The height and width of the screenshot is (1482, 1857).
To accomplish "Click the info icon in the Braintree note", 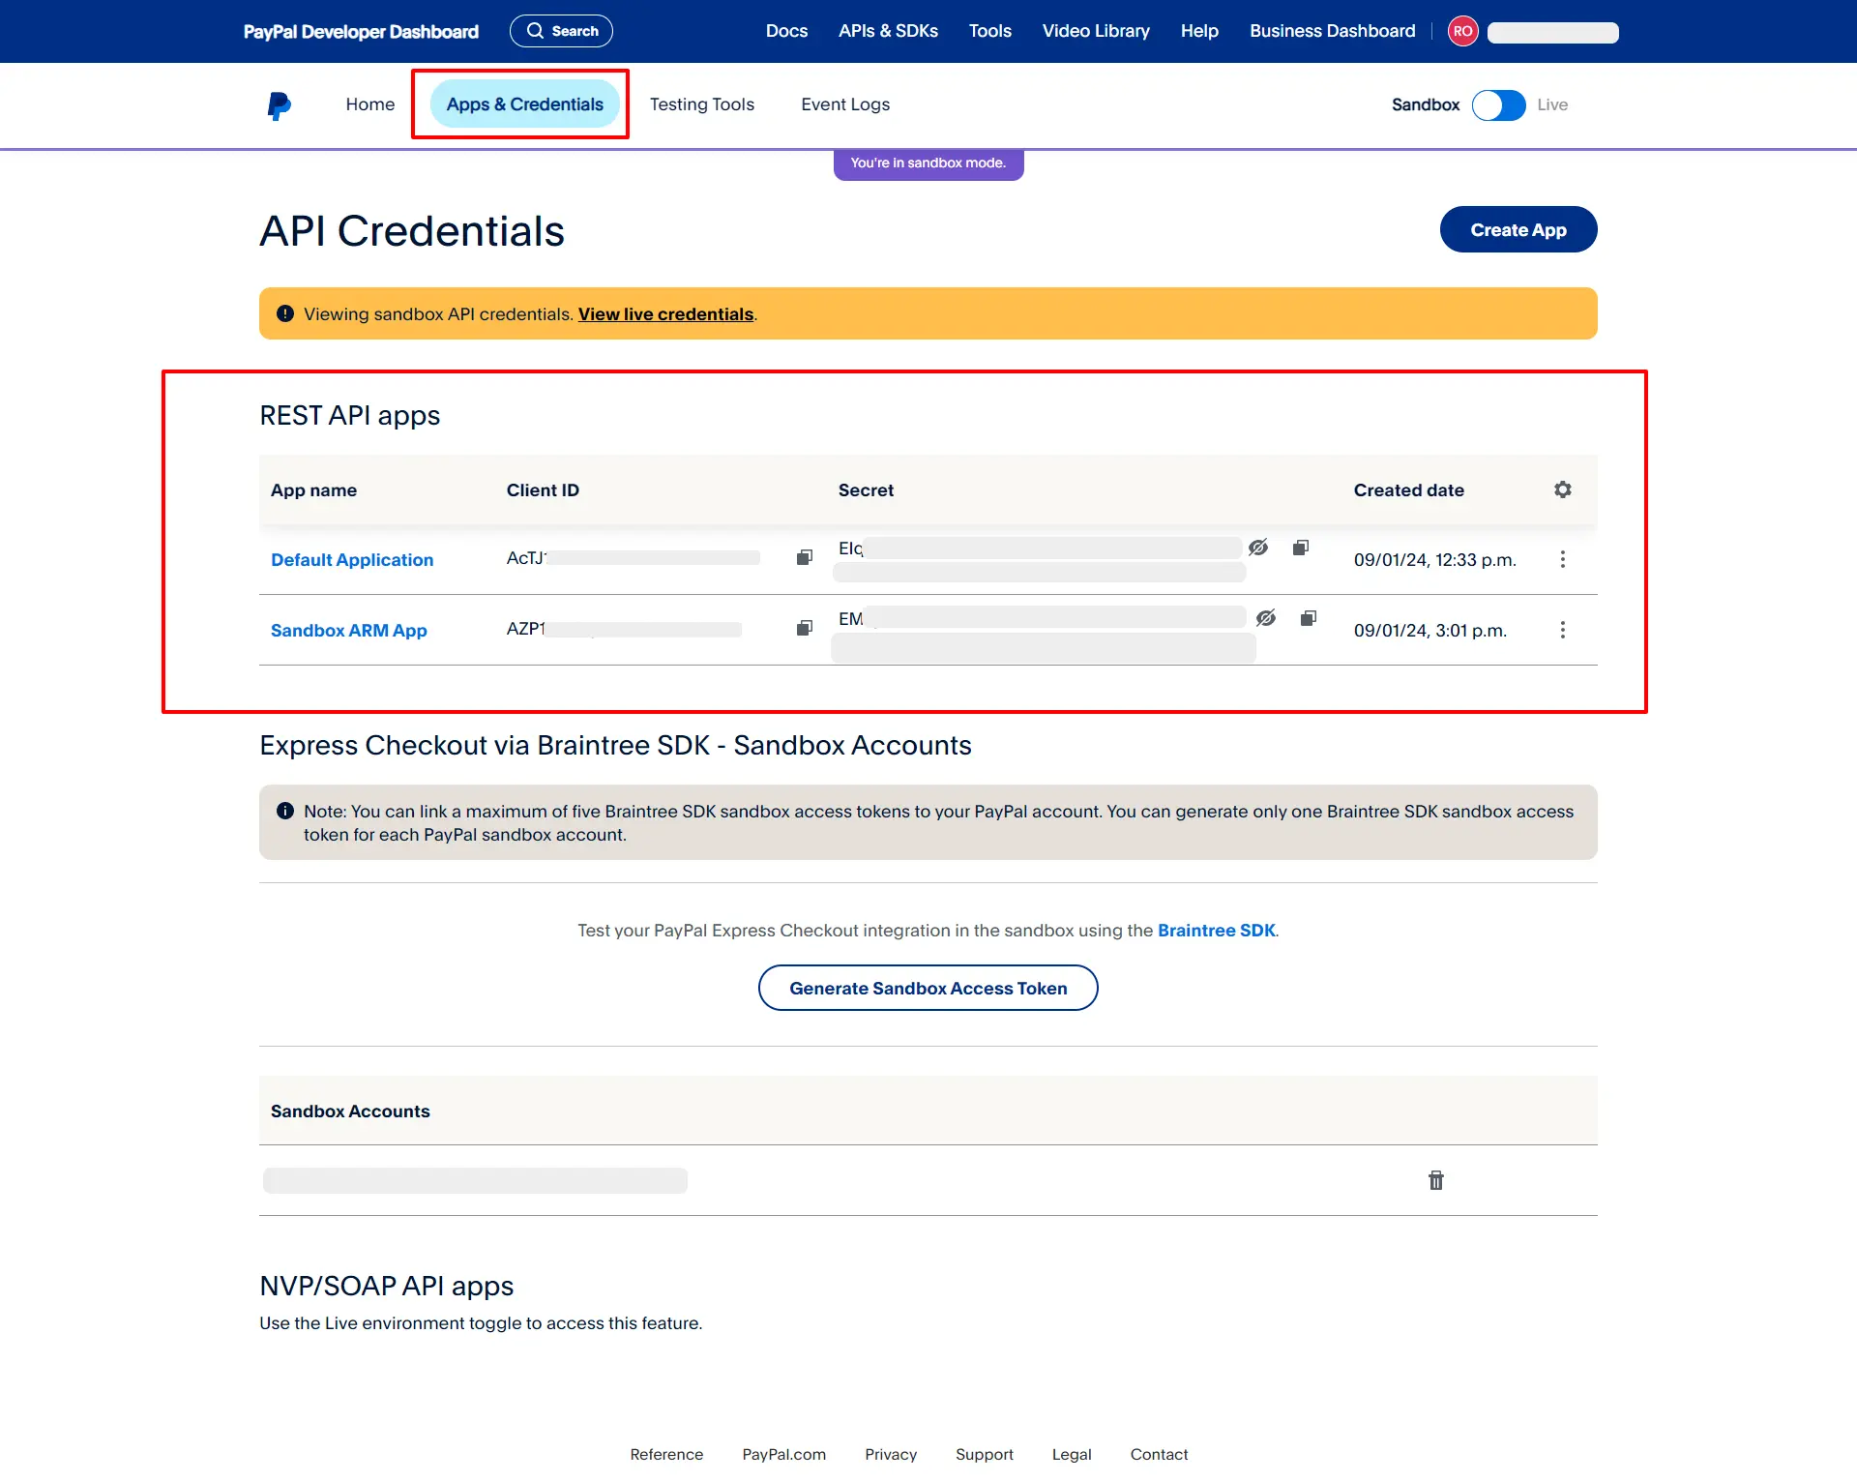I will click(x=284, y=811).
